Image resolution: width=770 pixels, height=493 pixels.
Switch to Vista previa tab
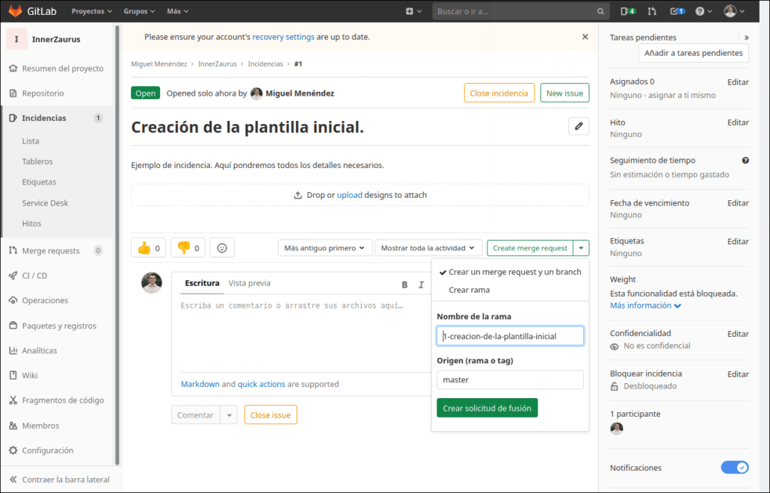[x=250, y=283]
